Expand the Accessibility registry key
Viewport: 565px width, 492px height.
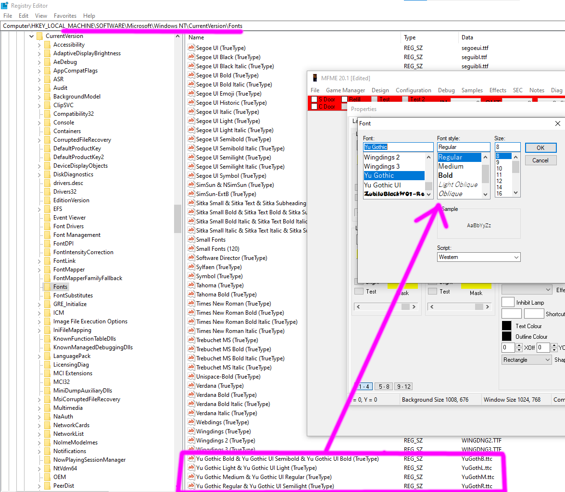[x=39, y=45]
